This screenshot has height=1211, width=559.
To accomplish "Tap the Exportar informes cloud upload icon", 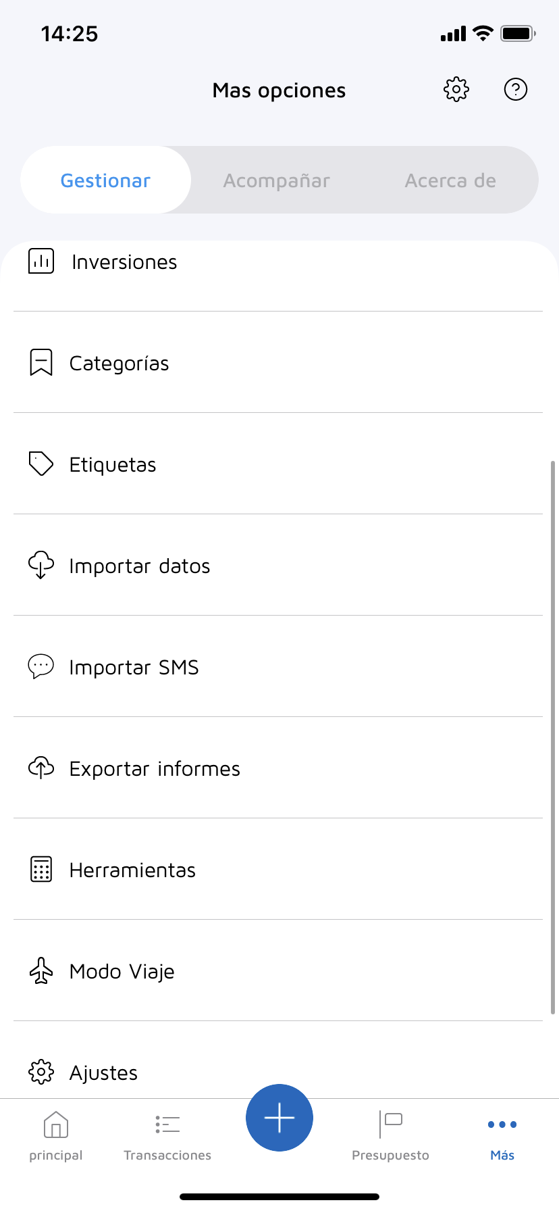I will (x=41, y=768).
